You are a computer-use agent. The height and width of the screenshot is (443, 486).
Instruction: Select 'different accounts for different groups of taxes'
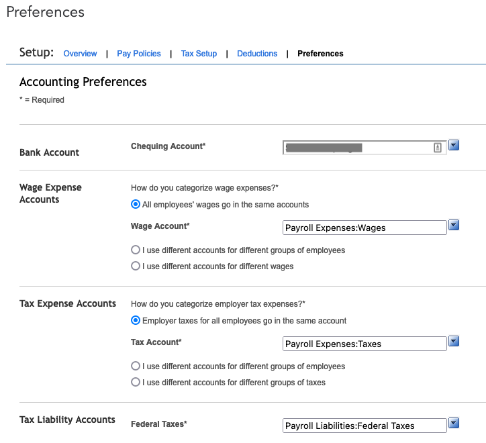pyautogui.click(x=136, y=382)
